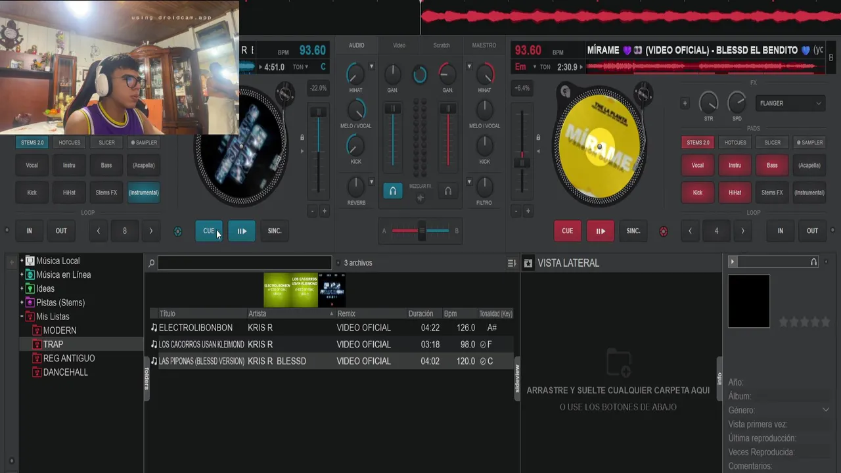Screen dimensions: 841x473
Task: Click the right deck pitch slider handle
Action: (522, 162)
